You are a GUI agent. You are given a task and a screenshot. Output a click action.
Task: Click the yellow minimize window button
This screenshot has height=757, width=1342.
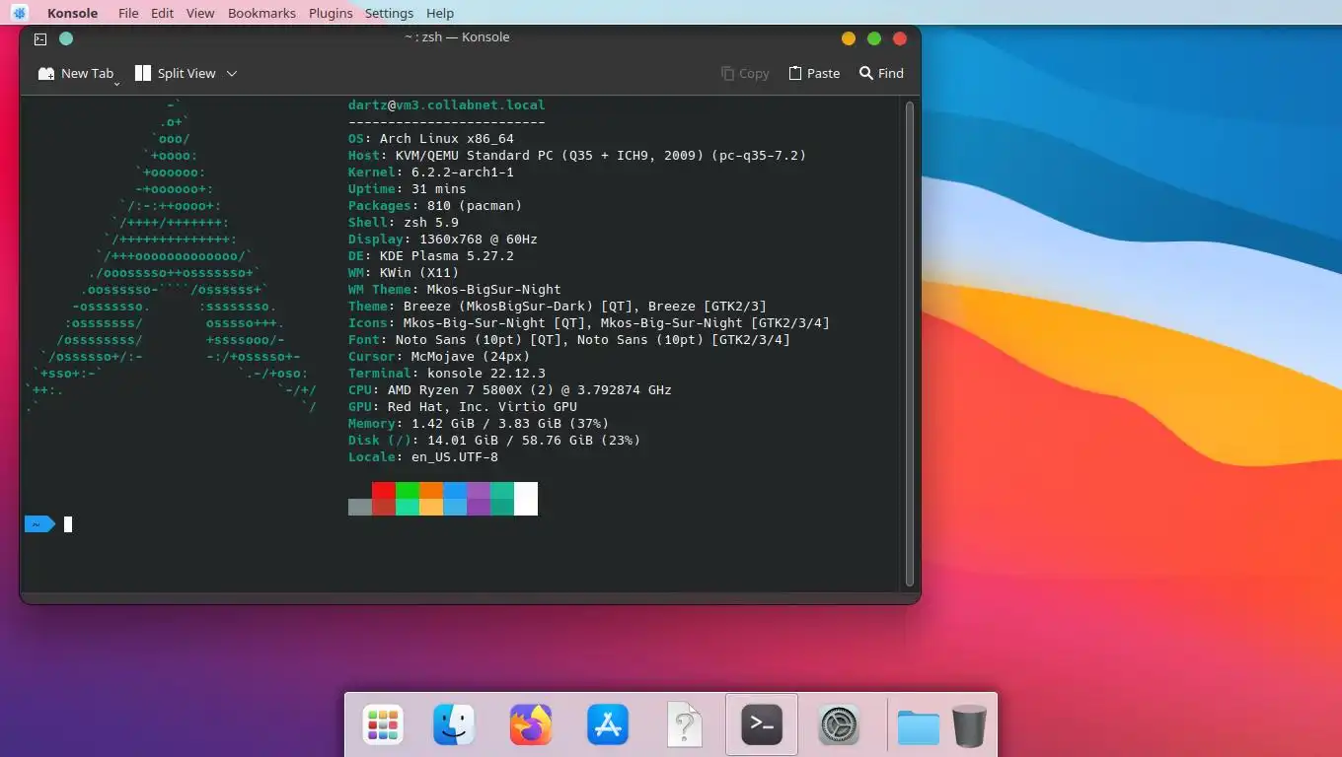tap(849, 38)
